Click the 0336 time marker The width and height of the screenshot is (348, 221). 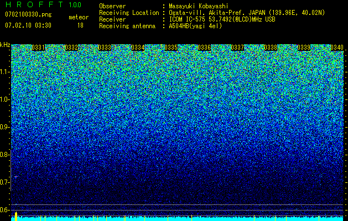204,48
